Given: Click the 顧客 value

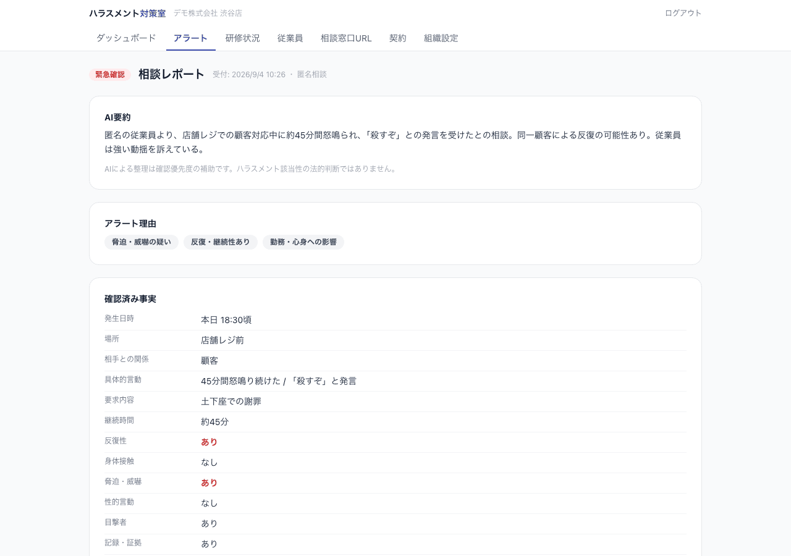Looking at the screenshot, I should tap(209, 361).
